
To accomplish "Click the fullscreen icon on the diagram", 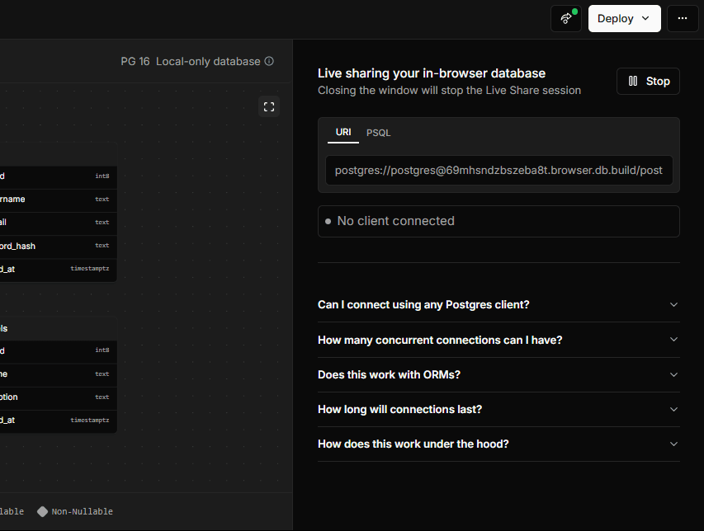I will click(x=268, y=106).
